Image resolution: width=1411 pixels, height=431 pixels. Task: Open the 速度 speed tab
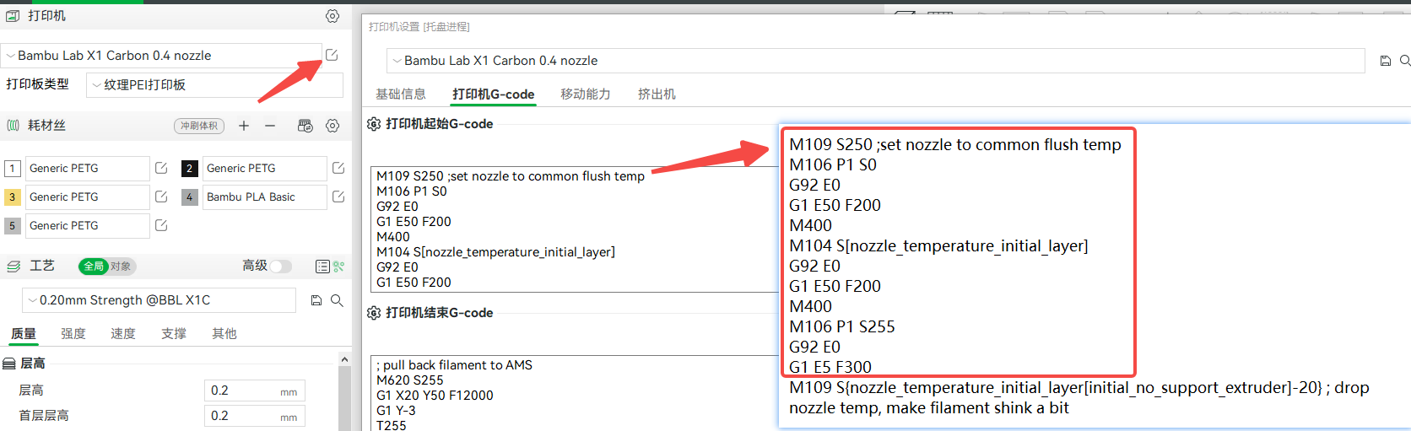point(123,334)
